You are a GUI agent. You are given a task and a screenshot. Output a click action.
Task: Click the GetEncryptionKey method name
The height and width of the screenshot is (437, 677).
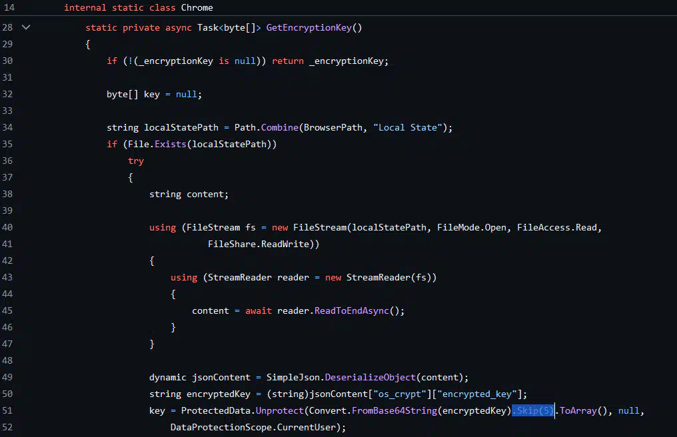309,27
